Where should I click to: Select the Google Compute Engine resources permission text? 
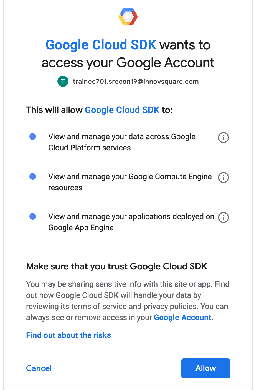(130, 182)
